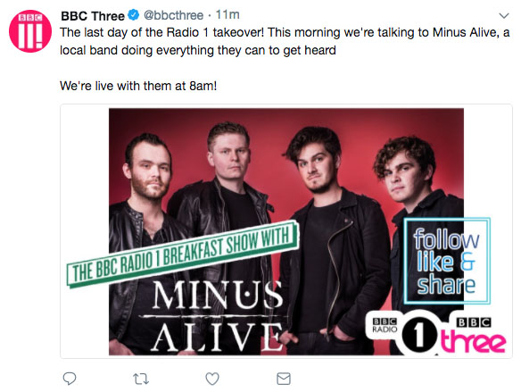Viewport: 521px width, 392px height.
Task: Select the follow like & share box
Action: click(447, 261)
